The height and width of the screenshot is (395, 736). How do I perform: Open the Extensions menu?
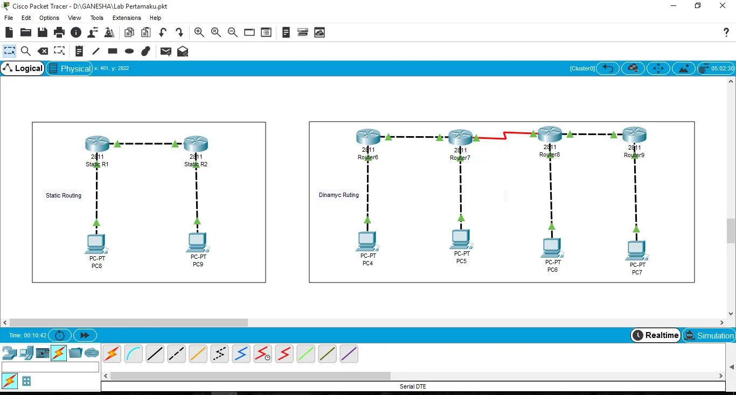[127, 18]
